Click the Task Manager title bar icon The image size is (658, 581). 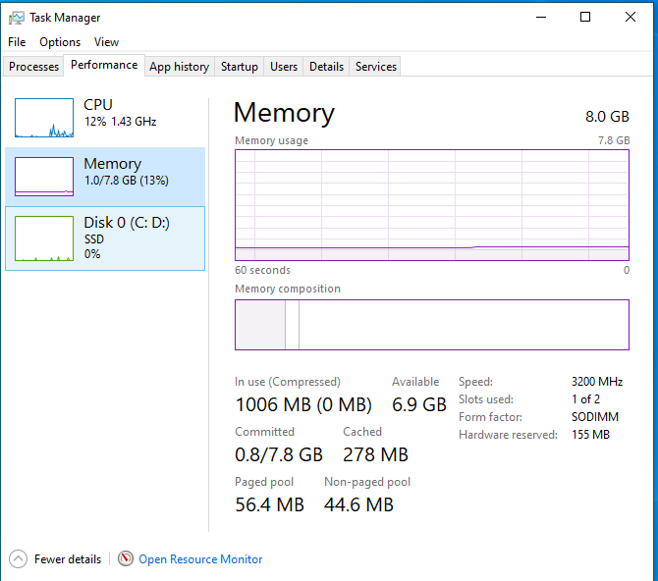click(x=17, y=18)
